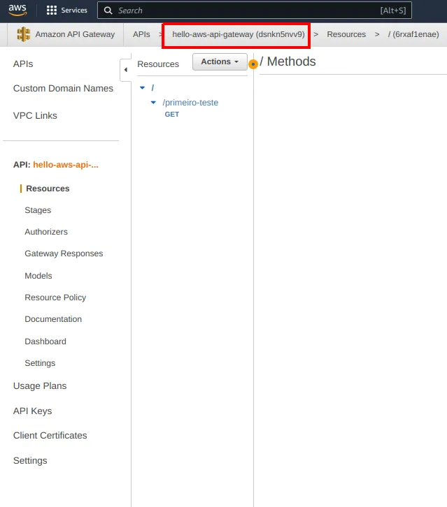Screen dimensions: 447x507
Task: Open Client Certificates in sidebar
Action: pyautogui.click(x=50, y=436)
